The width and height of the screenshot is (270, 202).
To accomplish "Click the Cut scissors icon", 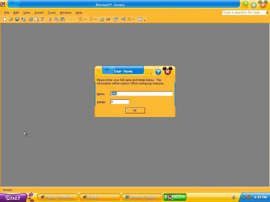I will tap(50, 19).
